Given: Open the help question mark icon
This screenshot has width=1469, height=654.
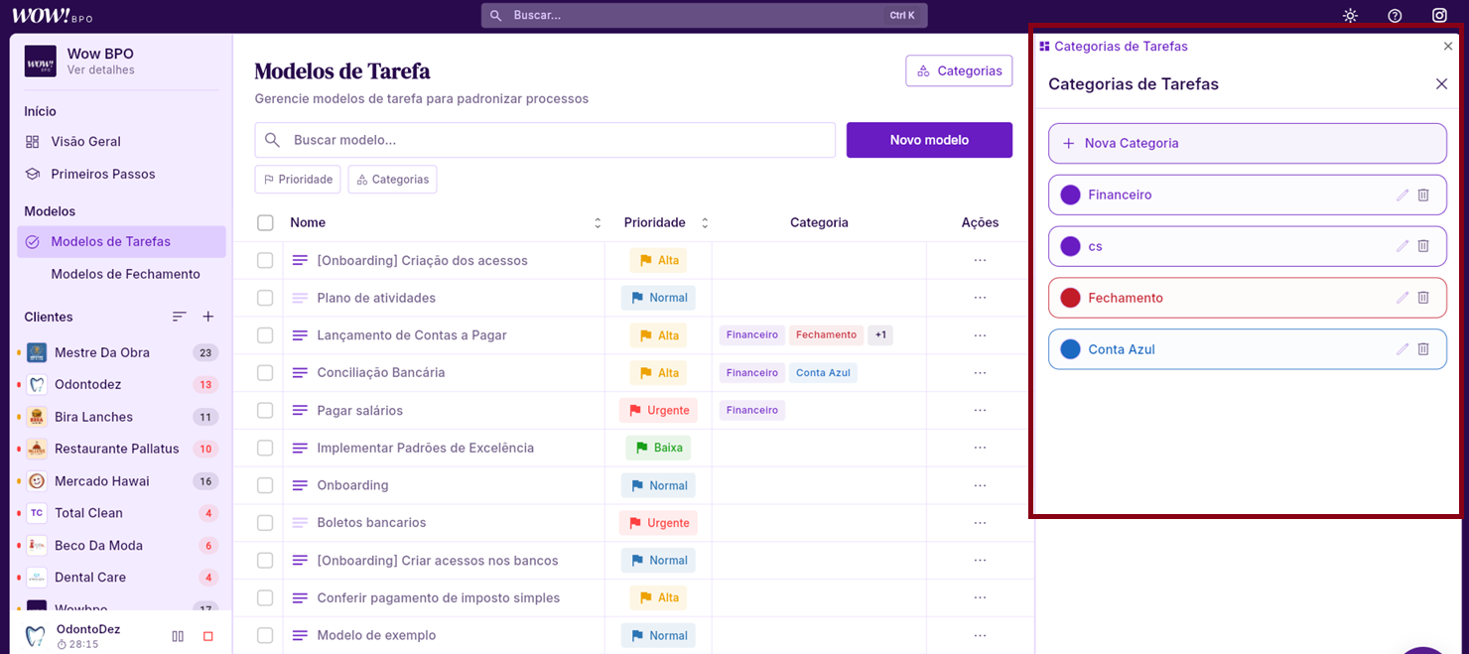Looking at the screenshot, I should pyautogui.click(x=1395, y=16).
